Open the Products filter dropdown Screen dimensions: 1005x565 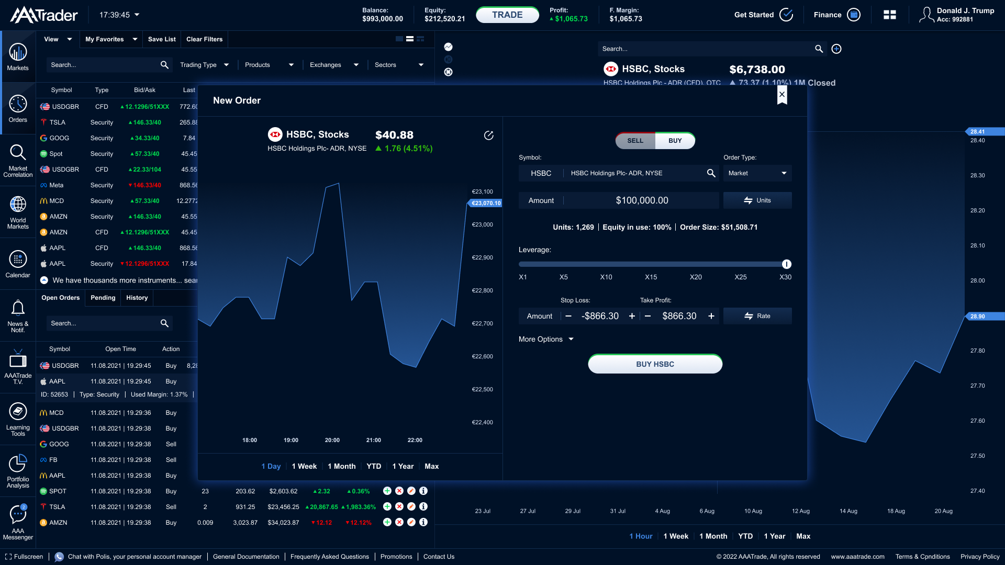click(x=269, y=65)
